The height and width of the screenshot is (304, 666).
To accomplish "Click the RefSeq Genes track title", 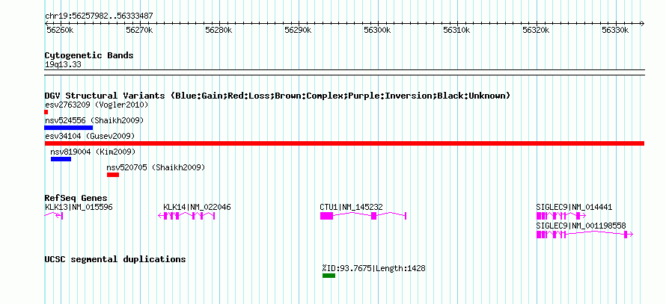I will [x=76, y=199].
